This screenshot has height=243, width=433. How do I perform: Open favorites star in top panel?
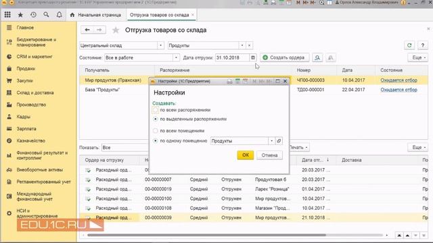coord(20,15)
